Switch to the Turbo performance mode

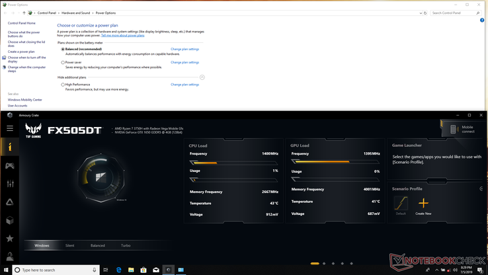click(126, 245)
